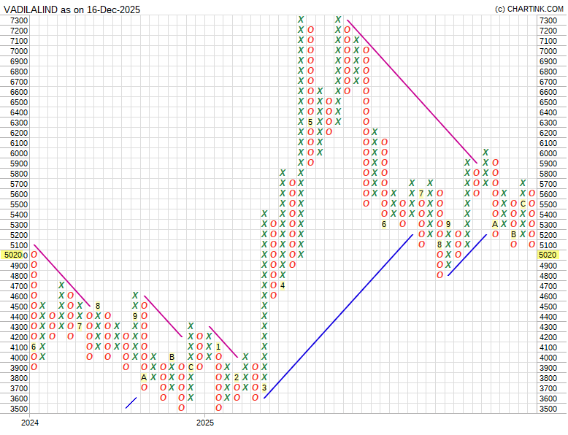Select month marker C at the 5500 level

click(x=523, y=204)
